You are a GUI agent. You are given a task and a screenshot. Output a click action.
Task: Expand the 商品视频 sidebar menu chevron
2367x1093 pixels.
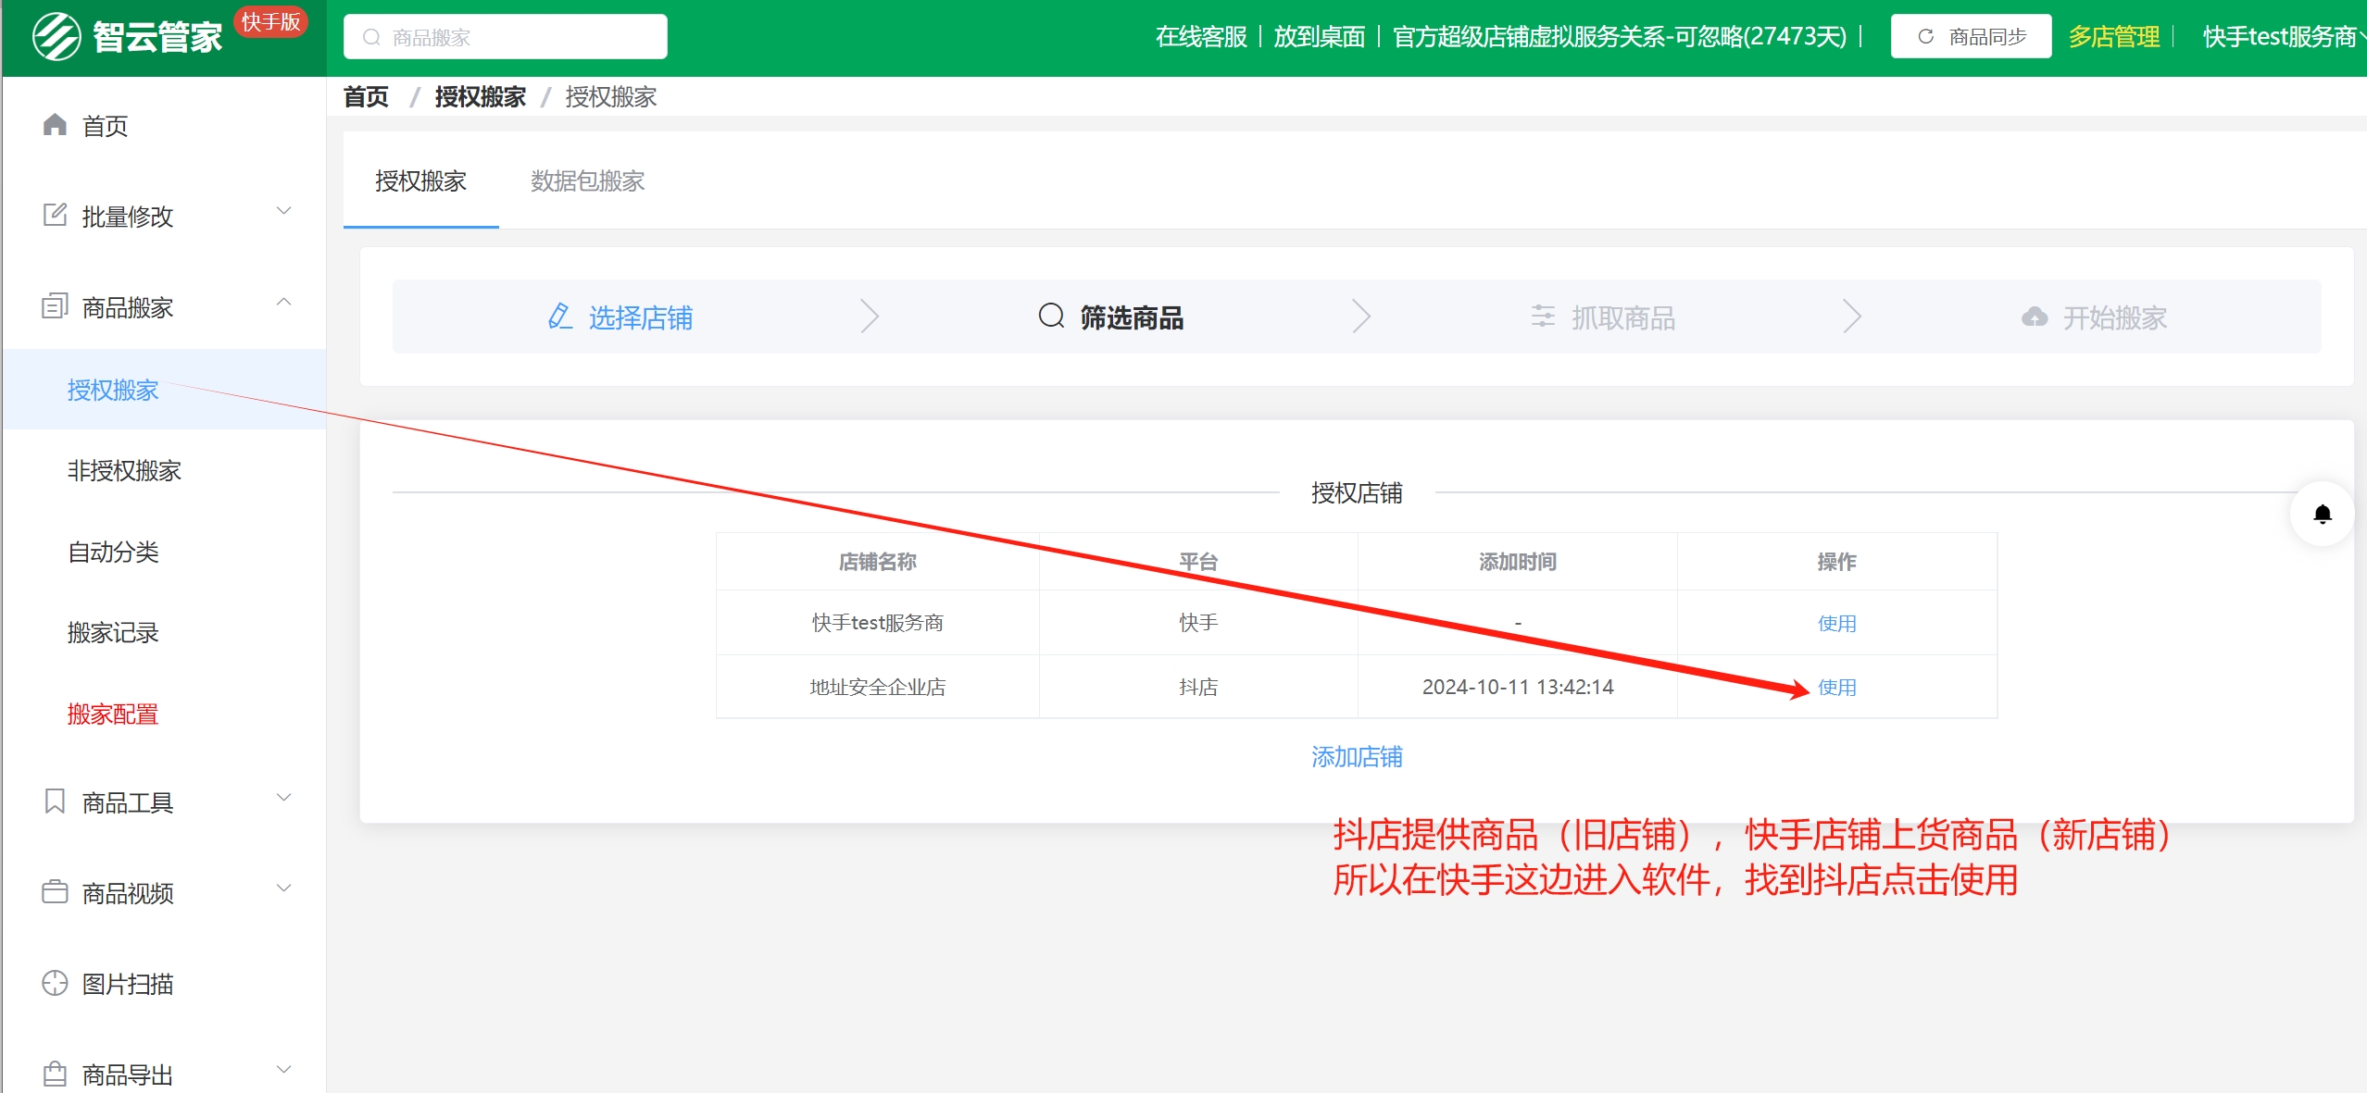point(284,888)
